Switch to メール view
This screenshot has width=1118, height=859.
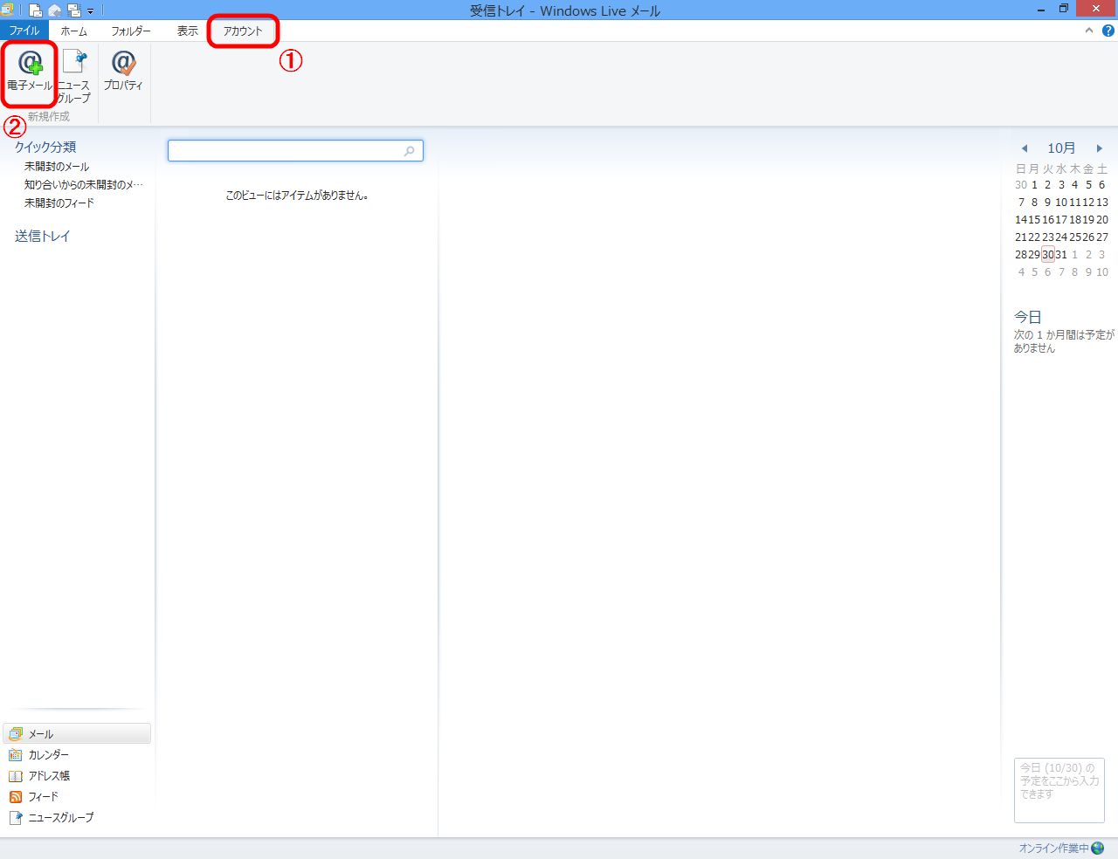pyautogui.click(x=77, y=733)
